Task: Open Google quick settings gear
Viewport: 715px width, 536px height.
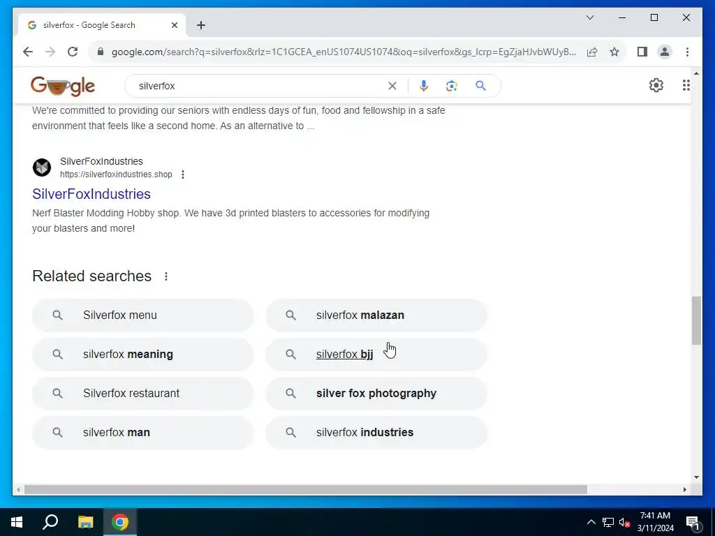Action: click(x=656, y=85)
